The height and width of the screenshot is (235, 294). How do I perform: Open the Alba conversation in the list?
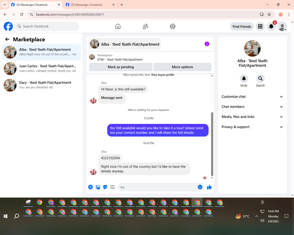(41, 52)
